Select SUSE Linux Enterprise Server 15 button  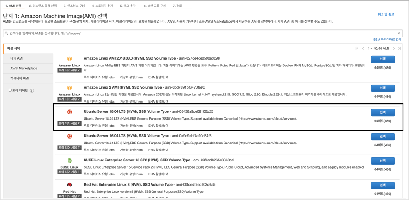(383, 161)
